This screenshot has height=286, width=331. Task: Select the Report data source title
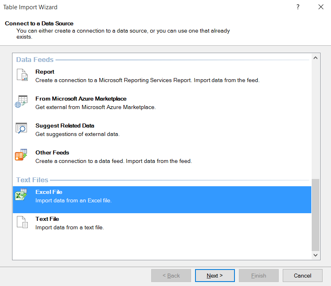pos(45,72)
